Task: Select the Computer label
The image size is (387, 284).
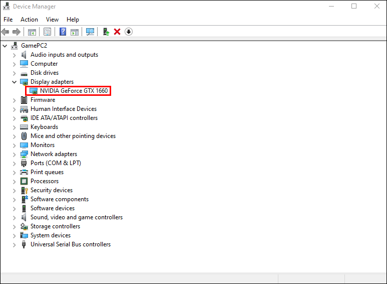Action: coord(44,64)
